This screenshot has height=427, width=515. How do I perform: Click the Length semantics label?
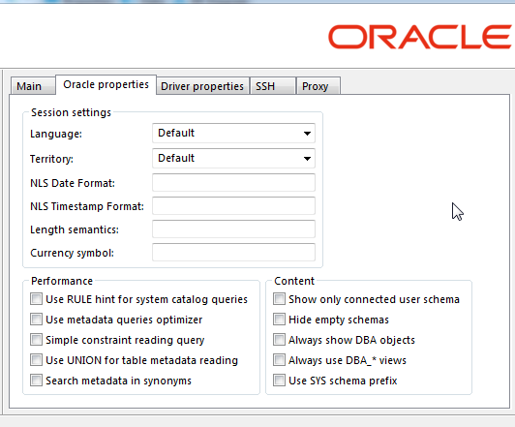[x=75, y=229]
